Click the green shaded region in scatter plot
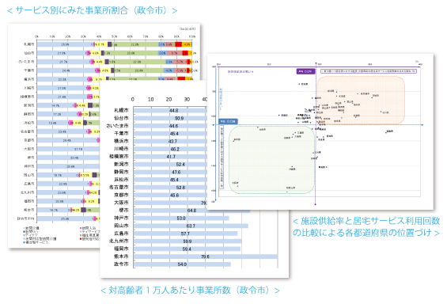447x304 pixels. coord(271,160)
